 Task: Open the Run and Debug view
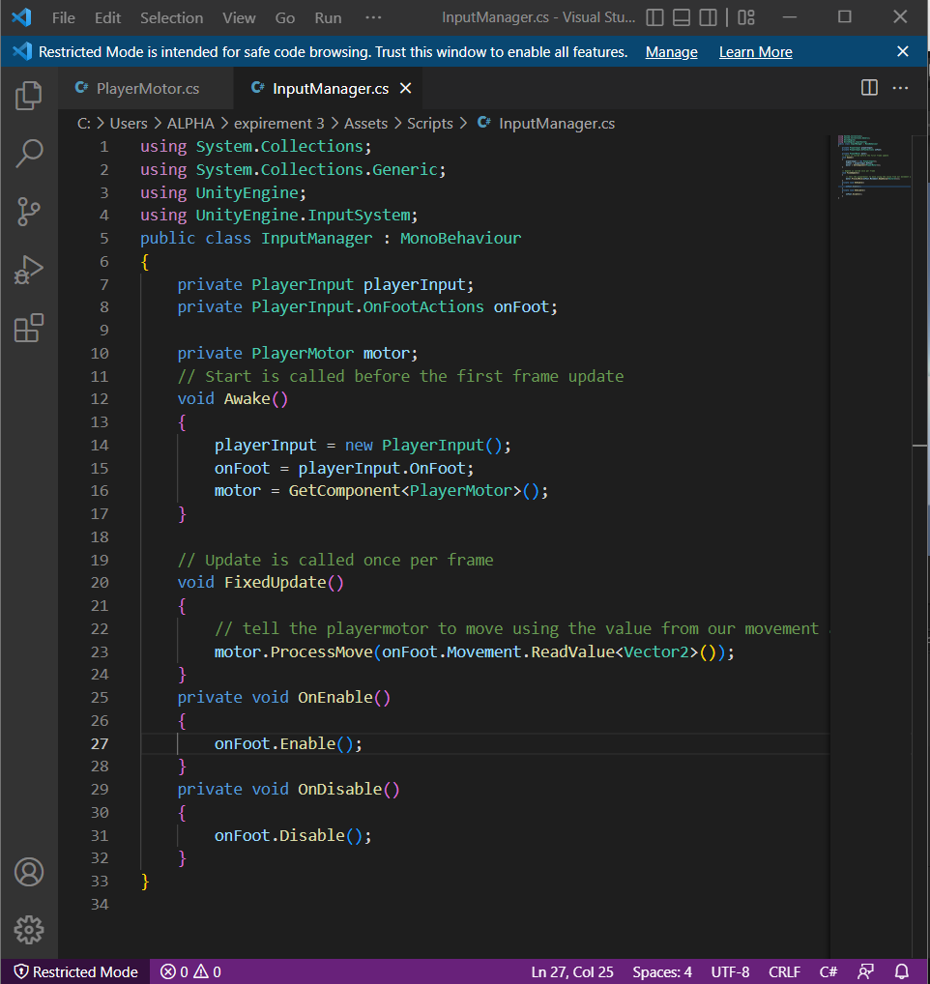(x=29, y=271)
